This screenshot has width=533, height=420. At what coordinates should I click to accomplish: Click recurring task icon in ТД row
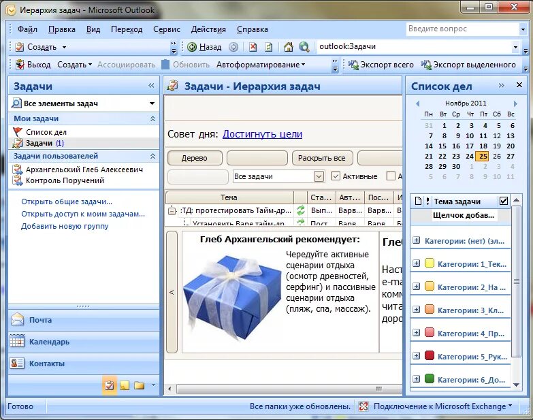point(301,210)
